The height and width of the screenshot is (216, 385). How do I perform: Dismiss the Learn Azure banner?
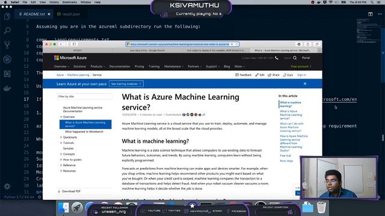pos(305,83)
